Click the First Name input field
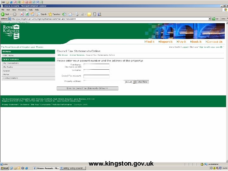 pyautogui.click(x=96, y=66)
